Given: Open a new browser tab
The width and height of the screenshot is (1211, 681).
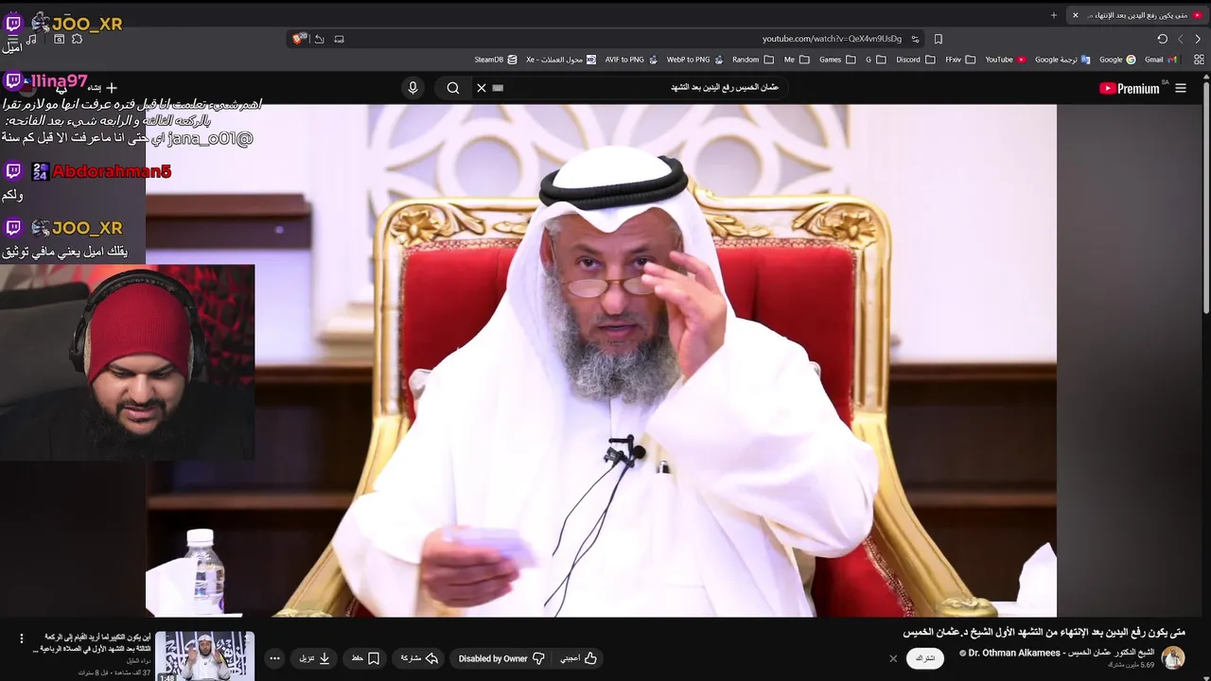Looking at the screenshot, I should pyautogui.click(x=1054, y=15).
